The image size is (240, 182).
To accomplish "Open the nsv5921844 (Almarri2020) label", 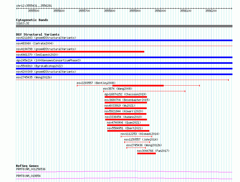I will point(124,111).
